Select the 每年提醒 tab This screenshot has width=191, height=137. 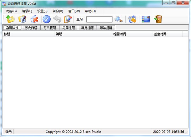(x=106, y=28)
